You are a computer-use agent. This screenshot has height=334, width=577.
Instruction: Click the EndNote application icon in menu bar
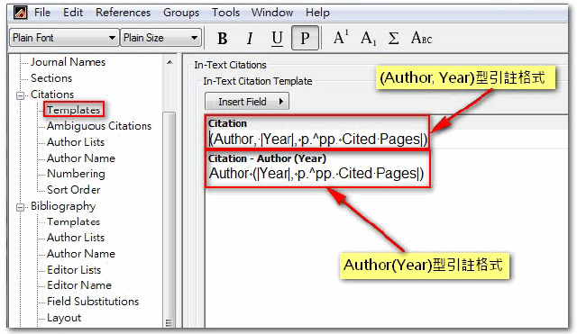pyautogui.click(x=20, y=13)
